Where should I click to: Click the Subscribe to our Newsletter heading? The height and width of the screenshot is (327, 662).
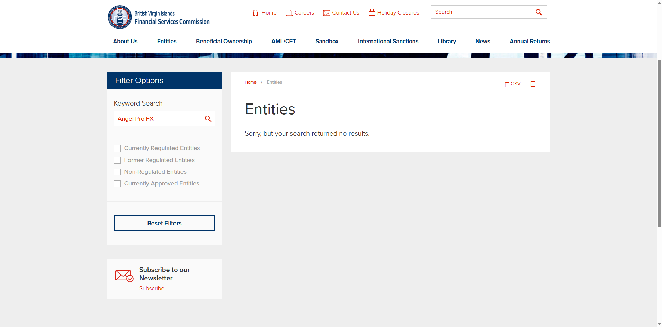click(164, 274)
